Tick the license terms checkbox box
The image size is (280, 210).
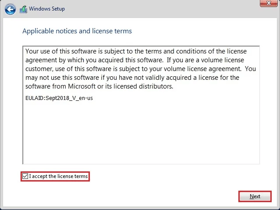[x=25, y=176]
